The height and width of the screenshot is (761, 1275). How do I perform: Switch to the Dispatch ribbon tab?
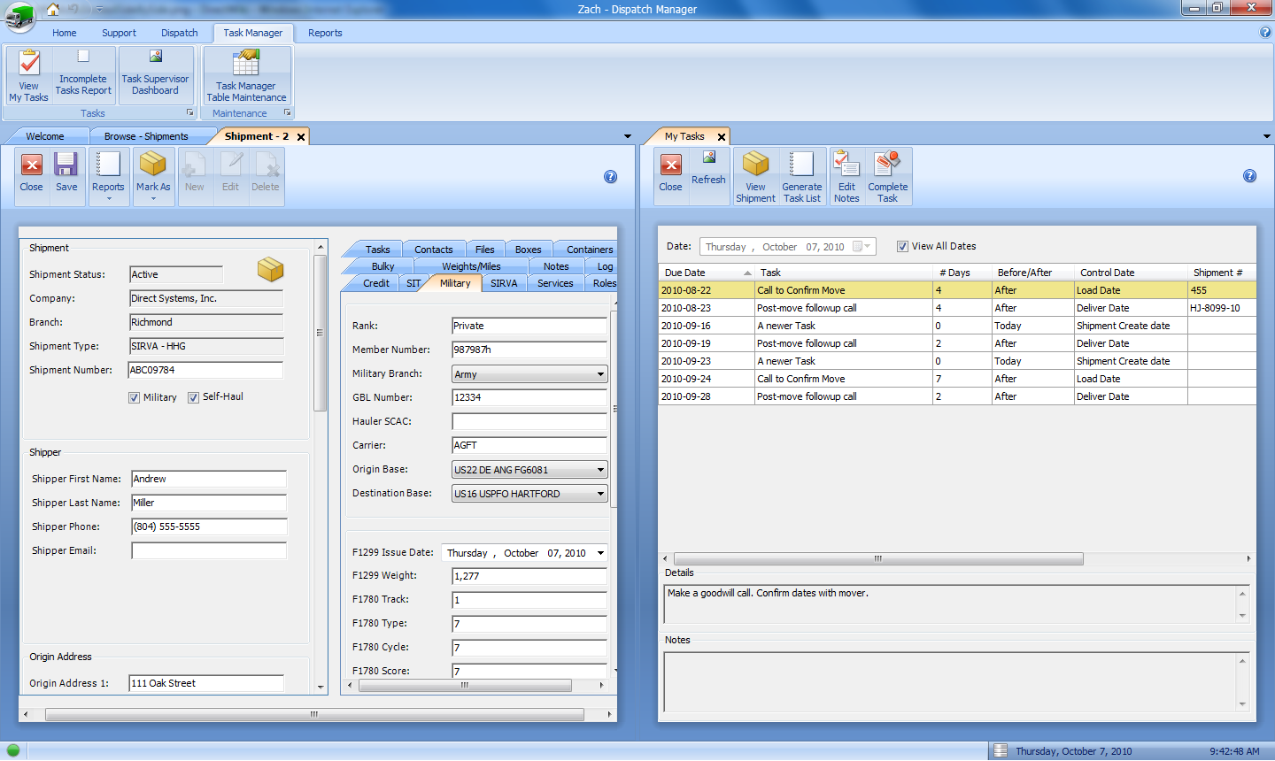click(180, 33)
